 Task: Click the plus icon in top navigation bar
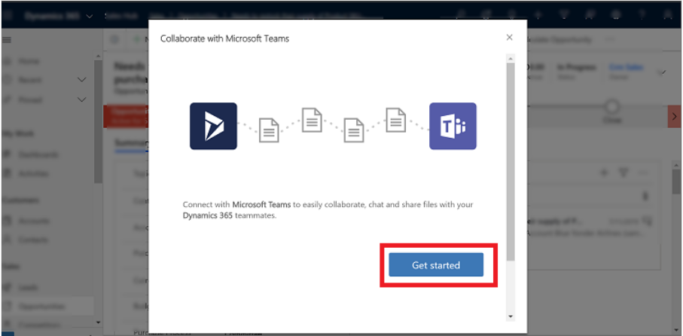(x=538, y=14)
